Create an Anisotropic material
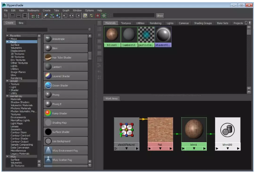The height and width of the screenshot is (174, 255). point(66,39)
